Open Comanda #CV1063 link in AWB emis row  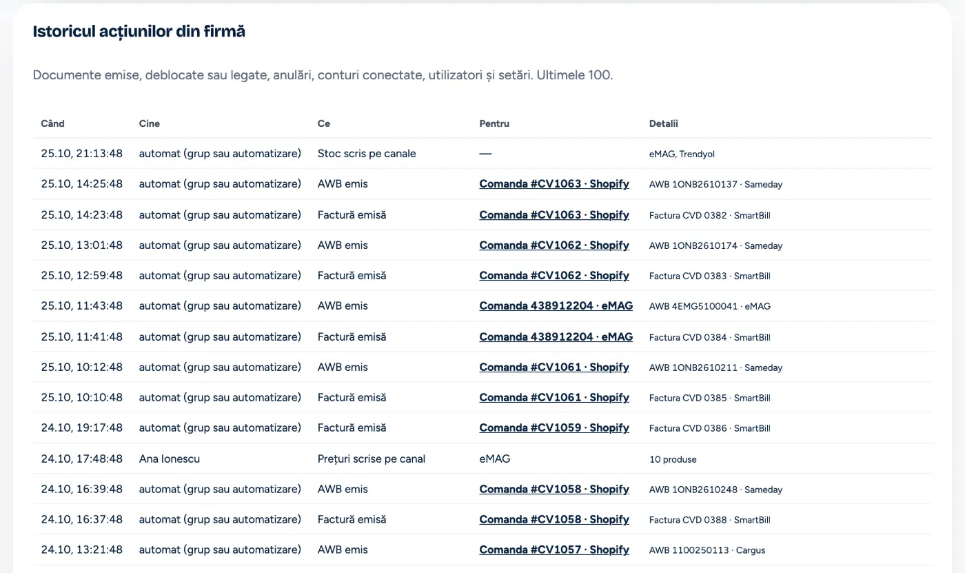[x=554, y=184]
